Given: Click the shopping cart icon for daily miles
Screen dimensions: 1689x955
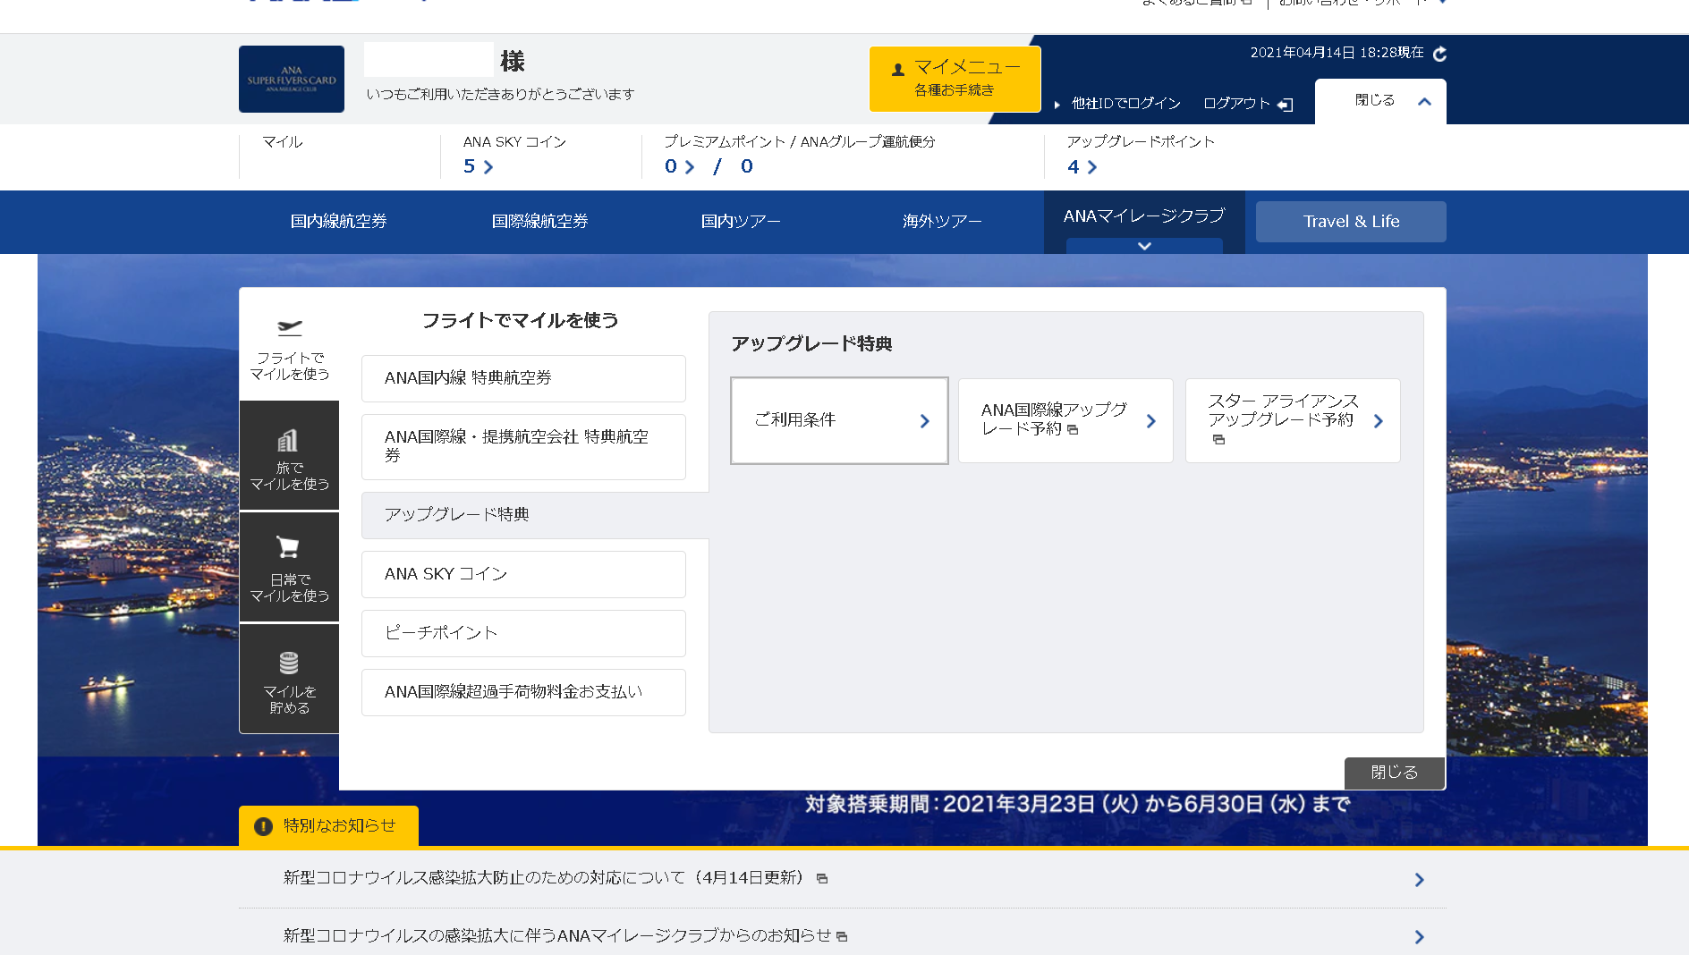Looking at the screenshot, I should coord(288,546).
